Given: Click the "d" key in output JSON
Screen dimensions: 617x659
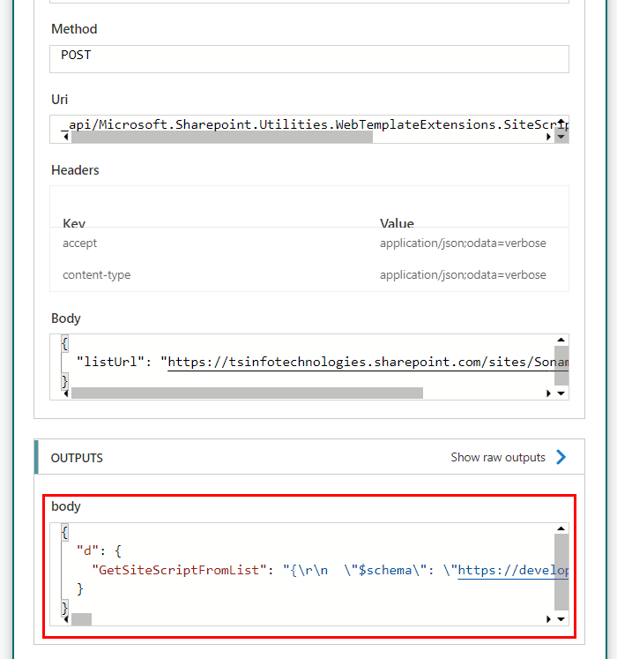Looking at the screenshot, I should [x=87, y=551].
